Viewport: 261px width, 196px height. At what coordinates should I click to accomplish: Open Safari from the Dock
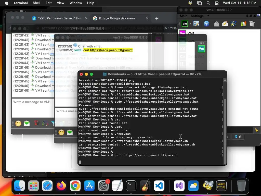pyautogui.click(x=47, y=186)
